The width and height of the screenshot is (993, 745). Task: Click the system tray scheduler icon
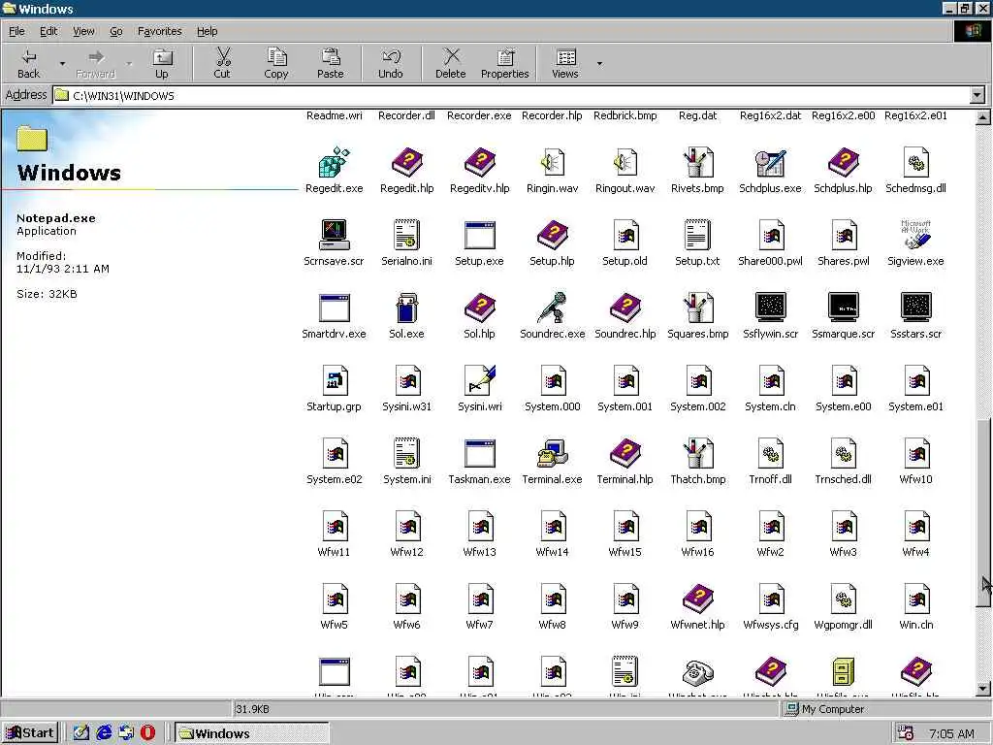pos(906,733)
